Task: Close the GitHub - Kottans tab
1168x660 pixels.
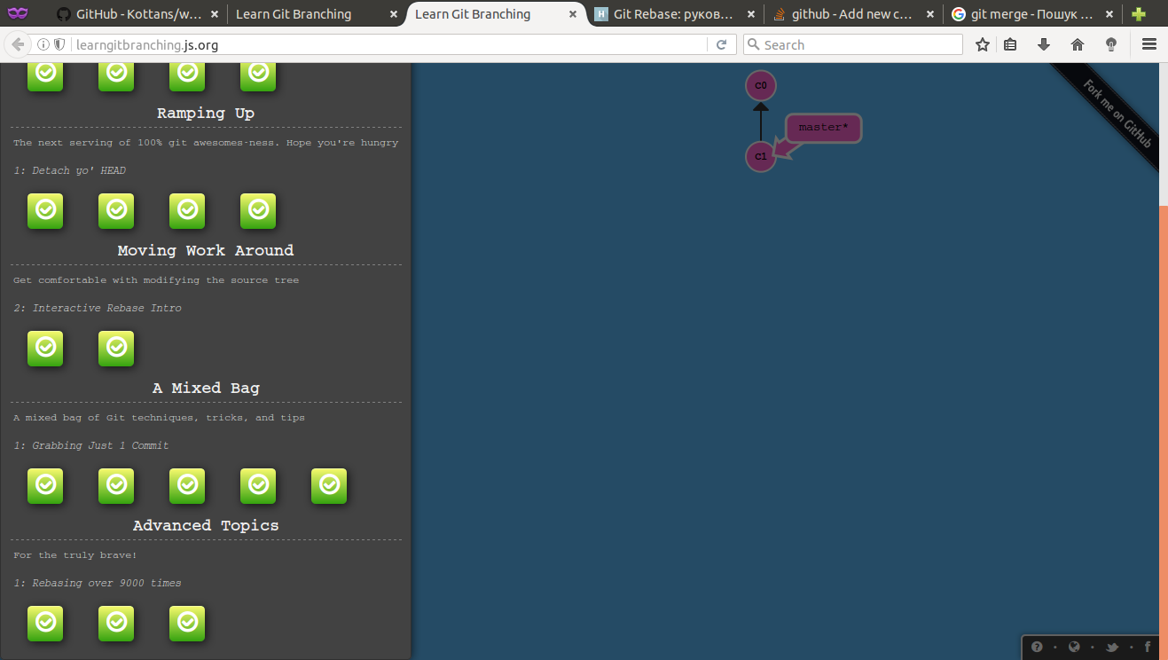Action: 214,14
